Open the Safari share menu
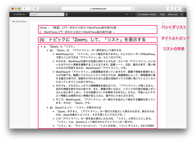The width and height of the screenshot is (196, 142). 170,9
